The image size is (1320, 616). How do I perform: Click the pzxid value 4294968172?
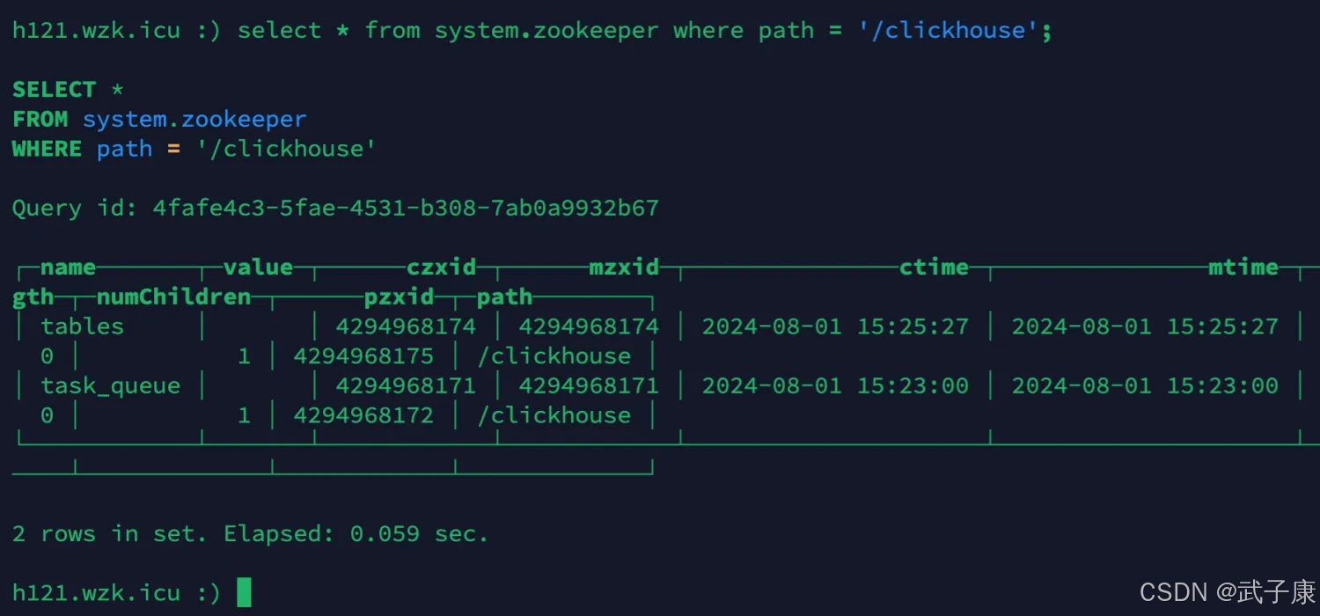pyautogui.click(x=363, y=415)
